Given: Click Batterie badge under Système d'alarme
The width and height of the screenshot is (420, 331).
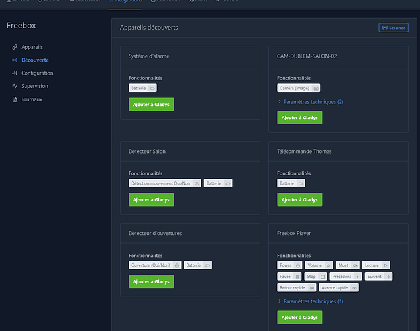Looking at the screenshot, I should pos(143,88).
